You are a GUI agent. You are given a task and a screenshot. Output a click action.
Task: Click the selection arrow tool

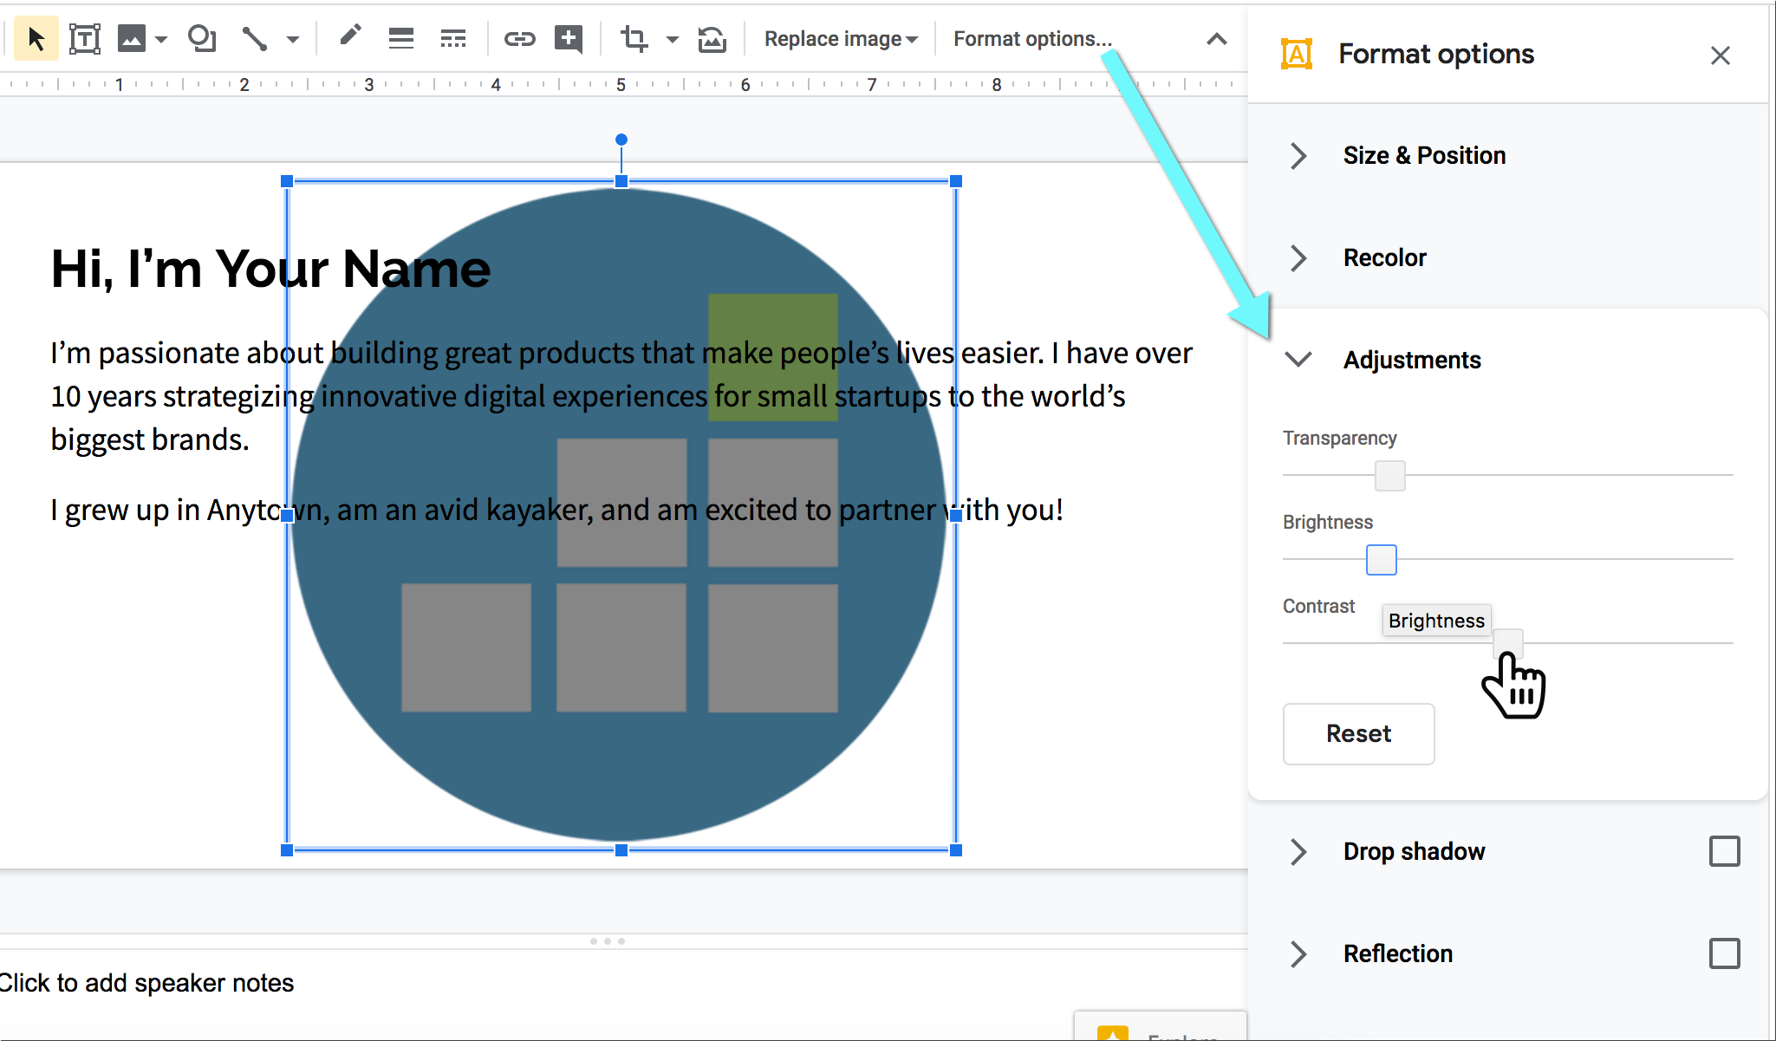click(35, 38)
